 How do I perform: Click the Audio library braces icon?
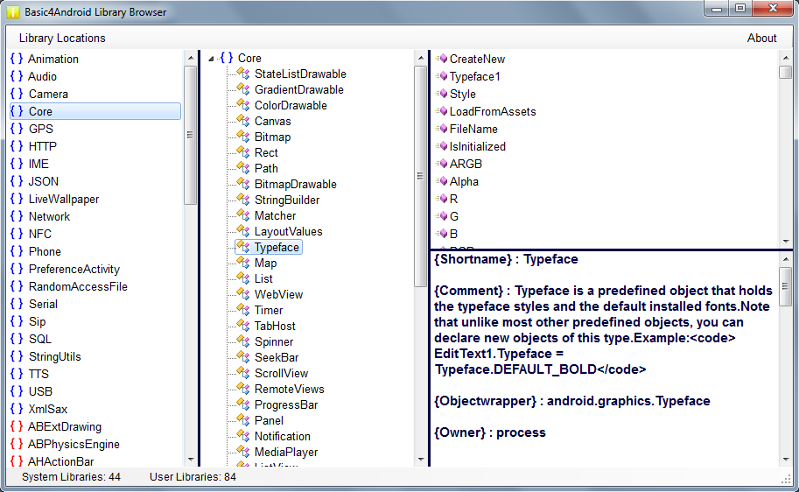17,76
